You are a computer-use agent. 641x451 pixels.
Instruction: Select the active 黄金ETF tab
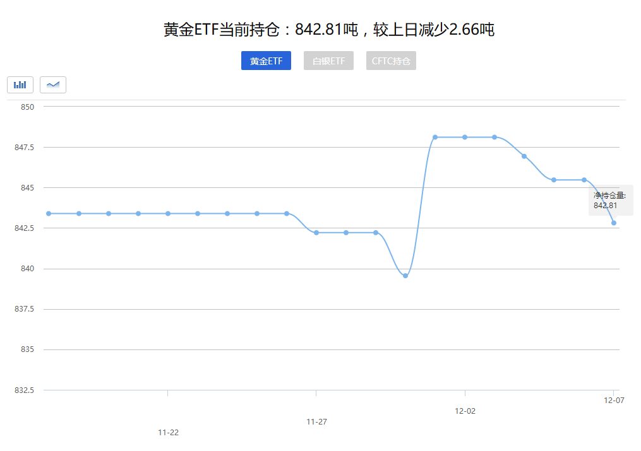[266, 61]
